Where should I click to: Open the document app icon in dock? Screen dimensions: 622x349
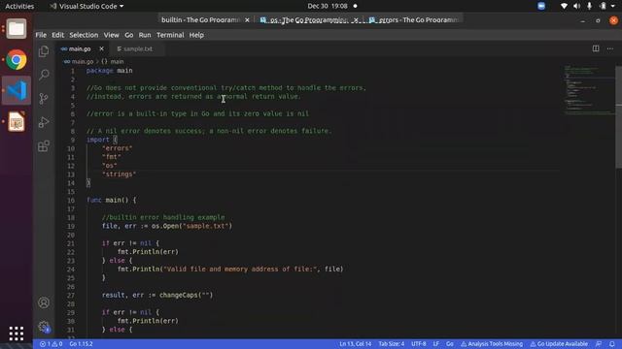[17, 121]
